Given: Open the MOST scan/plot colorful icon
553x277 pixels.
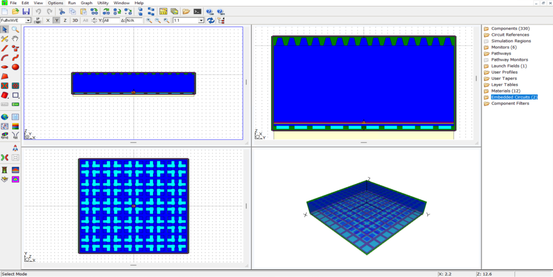Looking at the screenshot, I should [15, 179].
